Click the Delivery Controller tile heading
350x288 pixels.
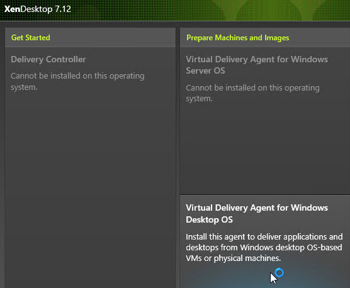coord(48,60)
